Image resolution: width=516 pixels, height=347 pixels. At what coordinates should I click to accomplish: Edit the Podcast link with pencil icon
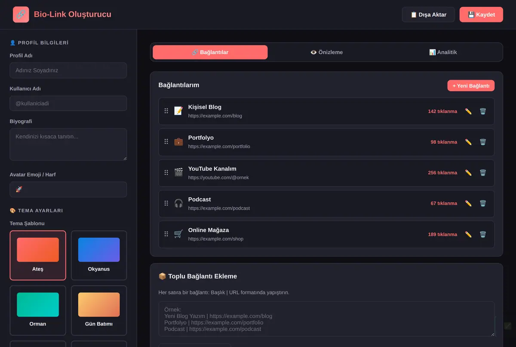pyautogui.click(x=468, y=203)
